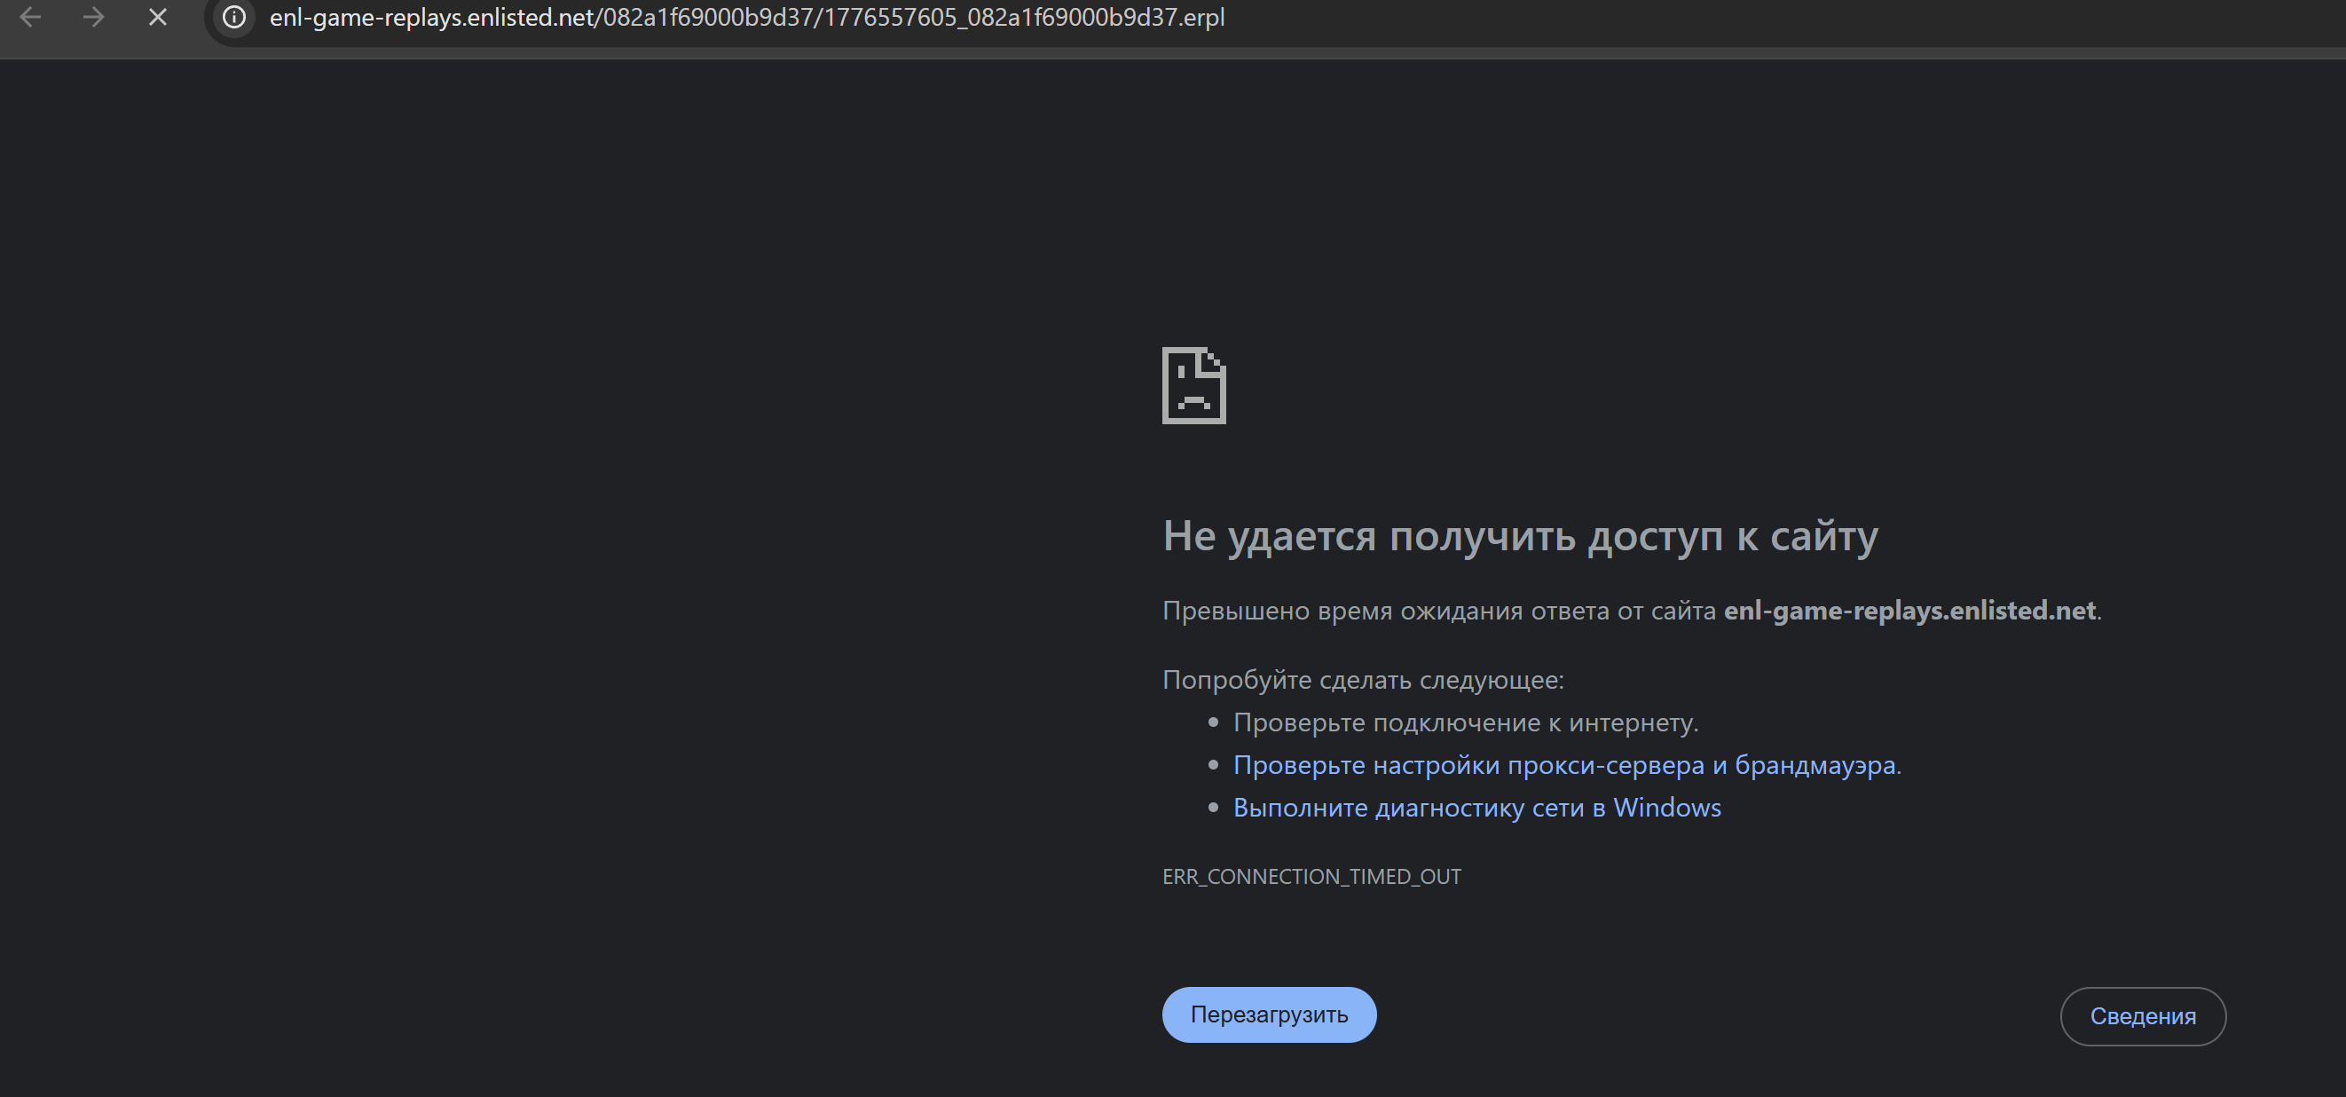Click the ERR_CONNECTION_TIMED_OUT error code
This screenshot has width=2346, height=1097.
coord(1311,877)
